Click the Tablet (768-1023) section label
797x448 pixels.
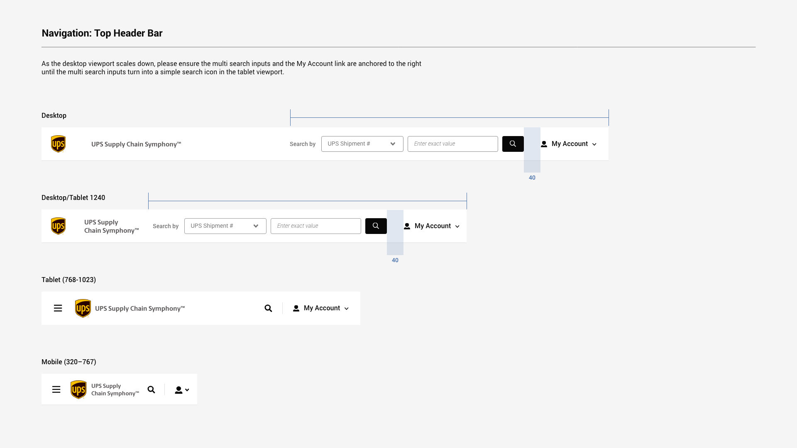(x=69, y=280)
